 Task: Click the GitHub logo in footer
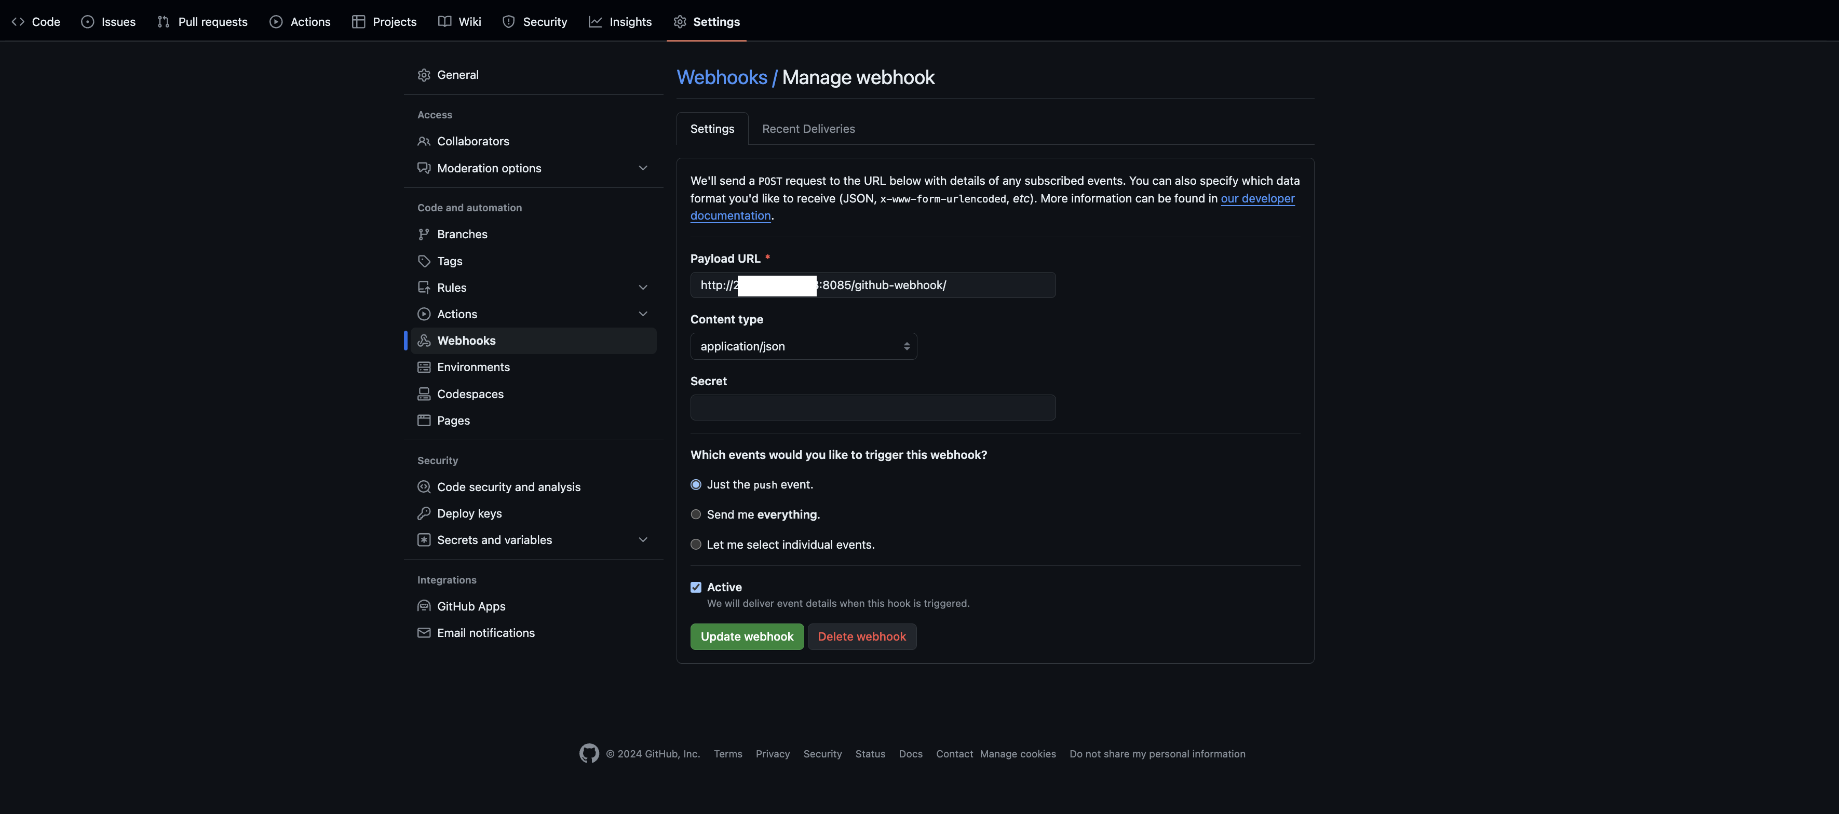pos(588,753)
